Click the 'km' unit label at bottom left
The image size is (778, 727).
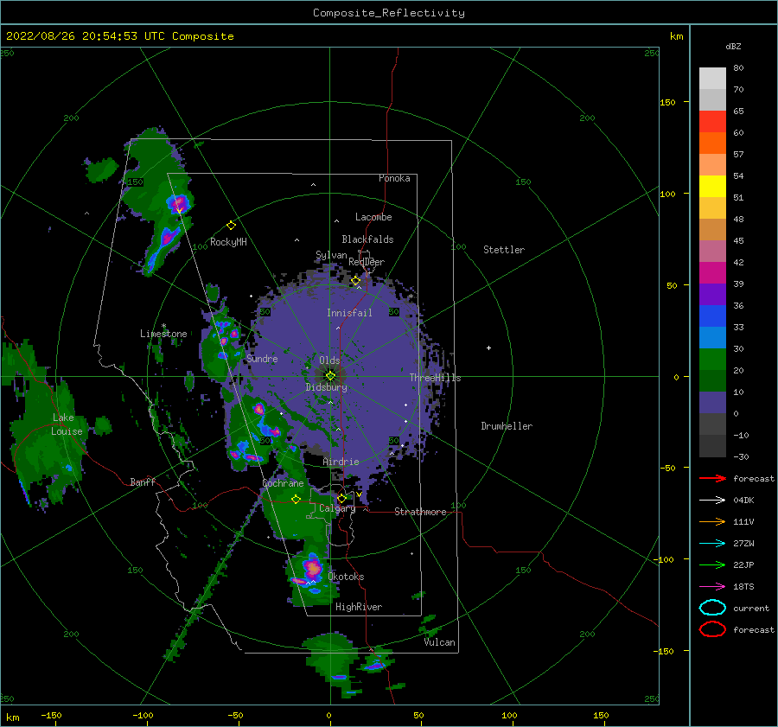tap(12, 717)
